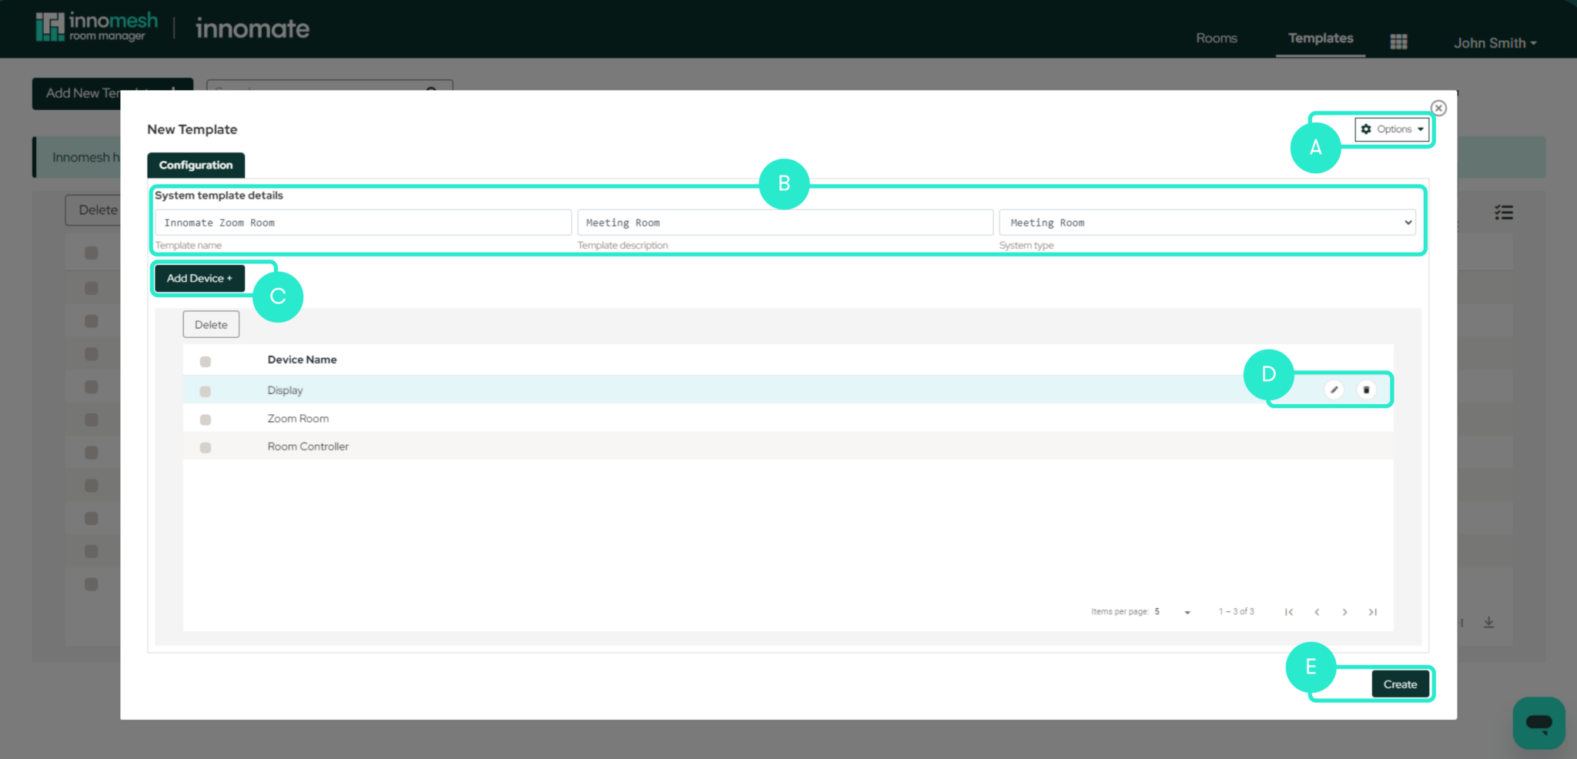The height and width of the screenshot is (759, 1577).
Task: Select the edit pencil icon for Display device
Action: [x=1334, y=390]
